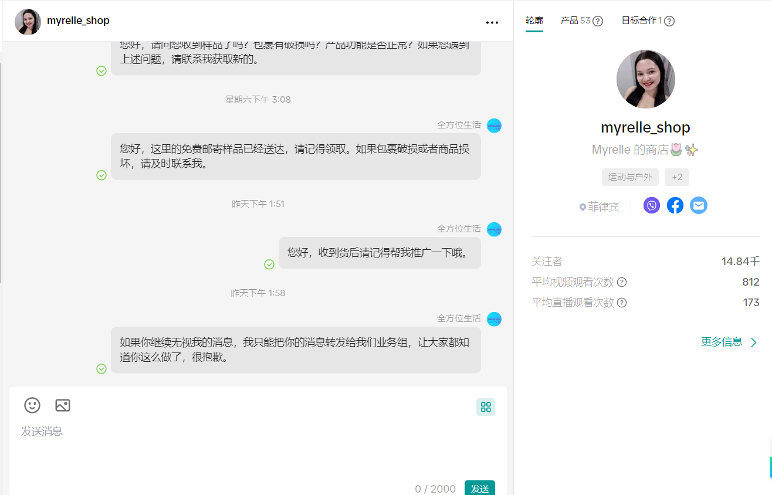The image size is (772, 495).
Task: Click the myrelle_shop name in chat header
Action: [78, 21]
